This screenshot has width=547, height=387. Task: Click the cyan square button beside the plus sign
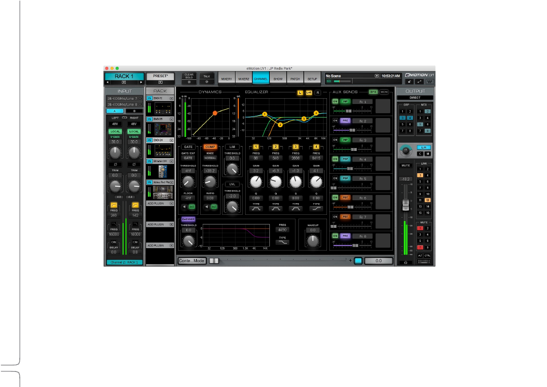tap(358, 261)
